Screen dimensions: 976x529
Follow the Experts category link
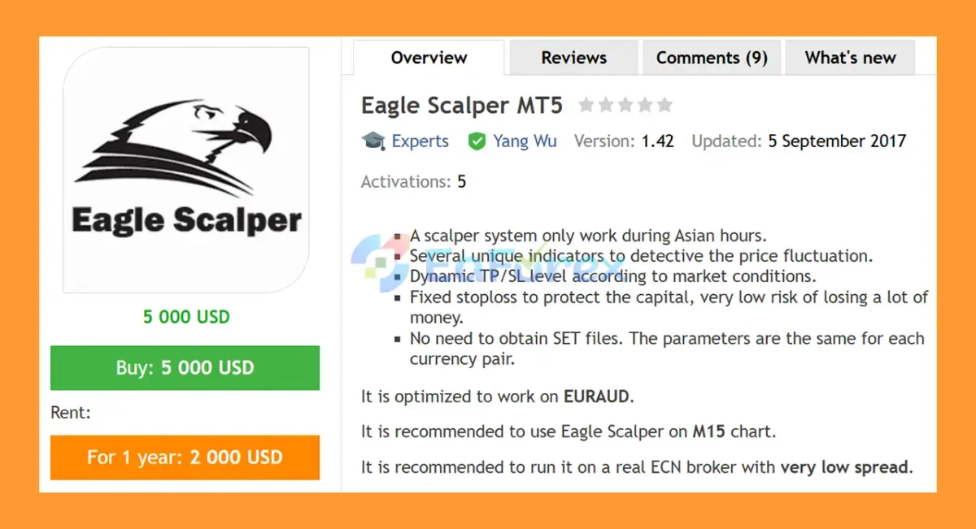pos(420,141)
